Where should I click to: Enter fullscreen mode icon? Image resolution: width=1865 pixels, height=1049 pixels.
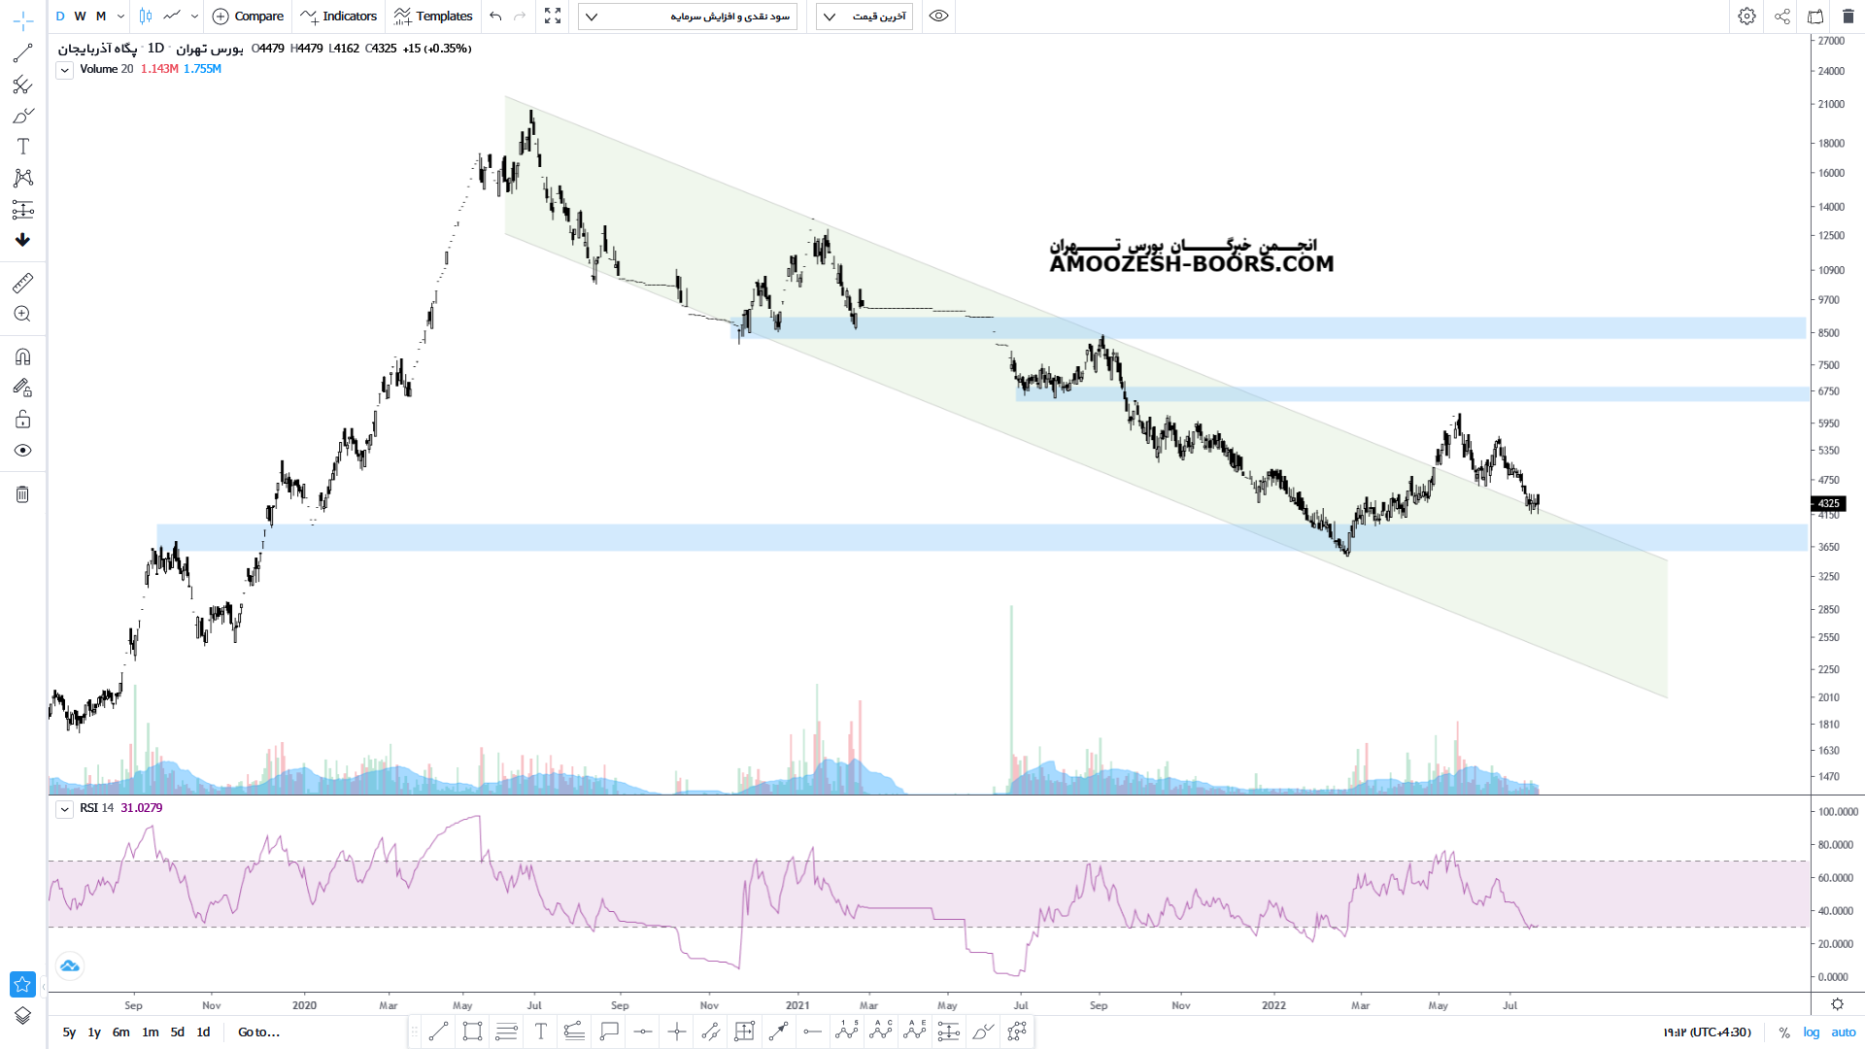[553, 16]
